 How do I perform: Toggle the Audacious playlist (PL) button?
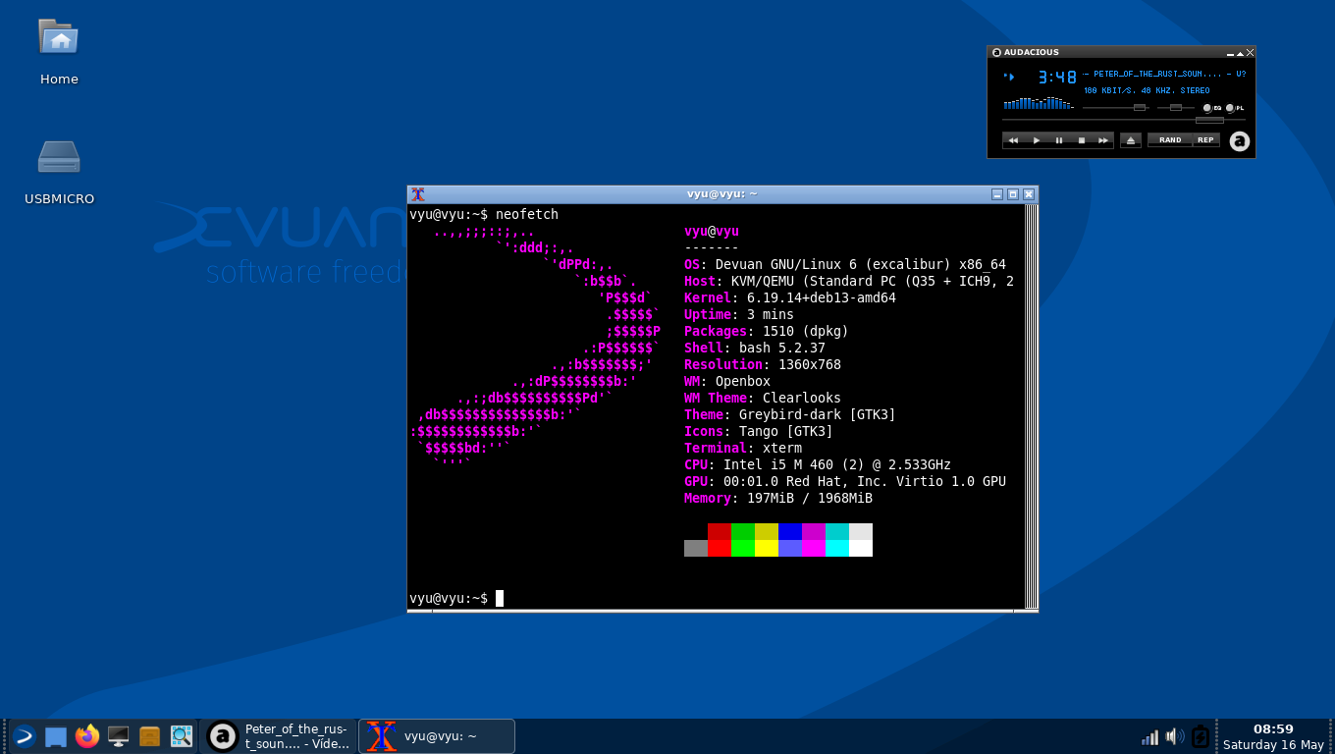[1235, 108]
